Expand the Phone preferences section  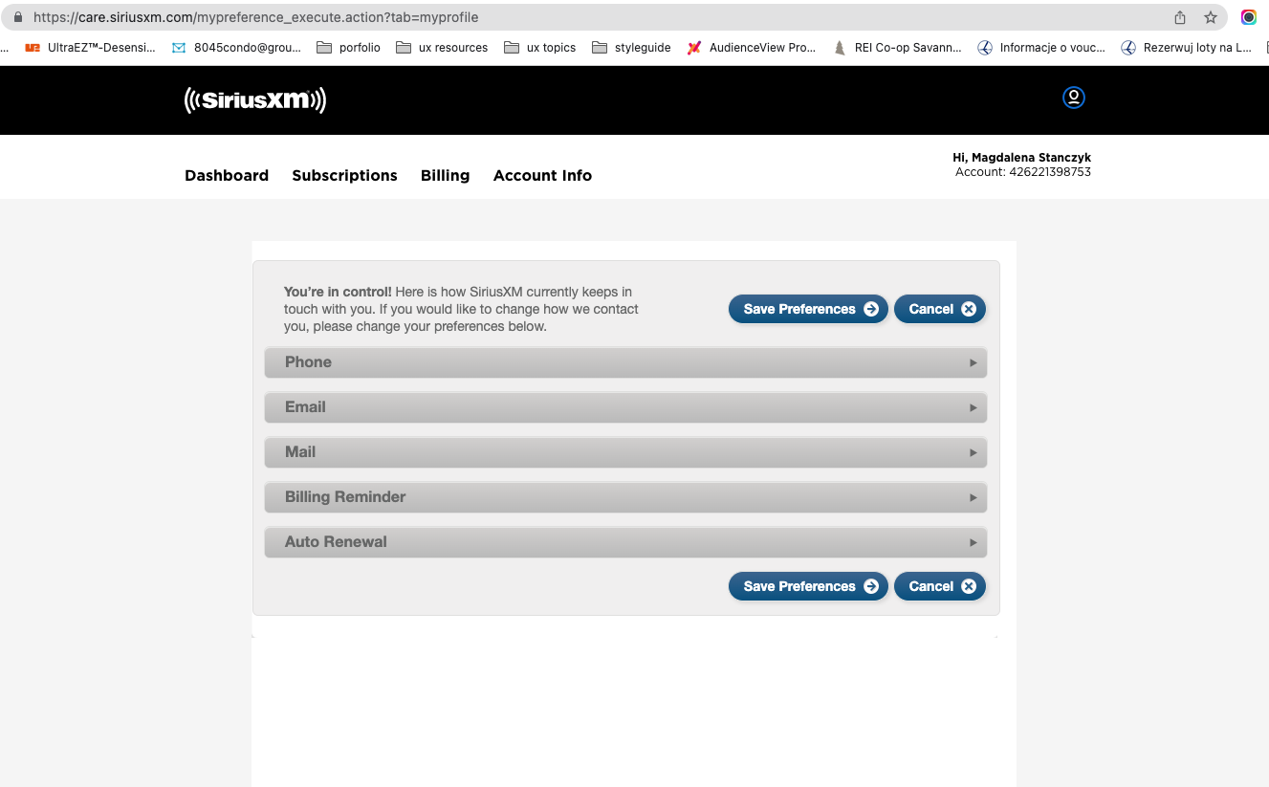(x=625, y=362)
